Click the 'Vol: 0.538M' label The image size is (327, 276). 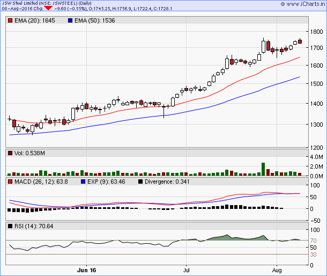pyautogui.click(x=29, y=153)
